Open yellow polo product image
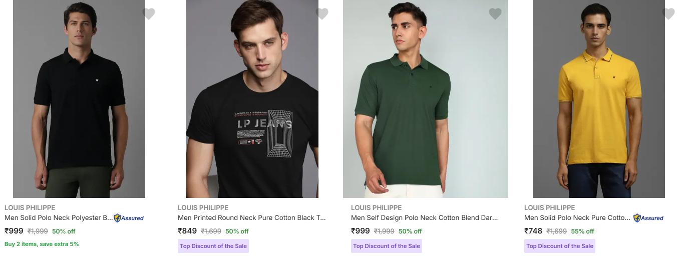Screen dimensions: 683x257 [x=599, y=100]
